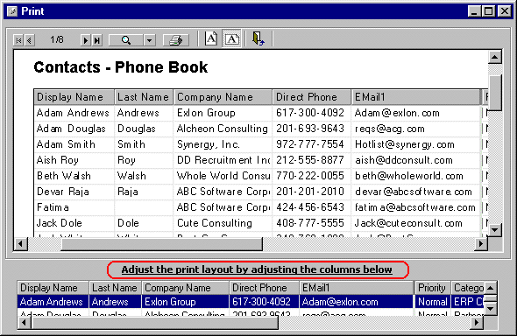The height and width of the screenshot is (336, 517).
Task: Click the preview Direct Phone column header
Action: 312,97
